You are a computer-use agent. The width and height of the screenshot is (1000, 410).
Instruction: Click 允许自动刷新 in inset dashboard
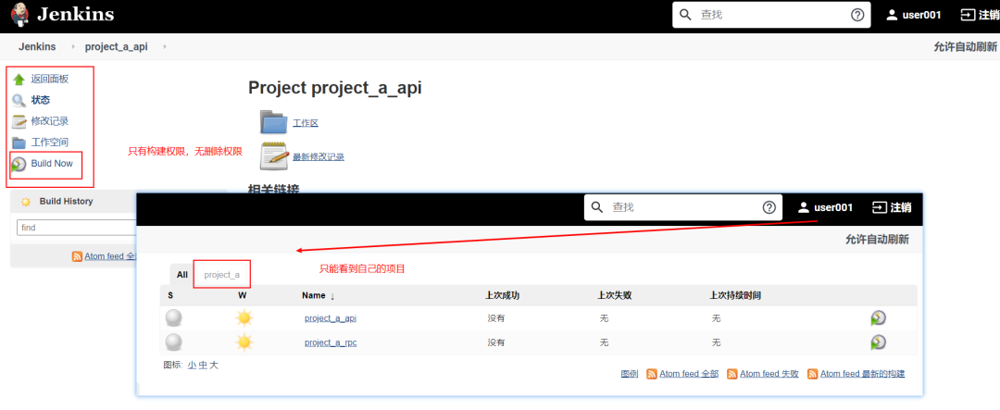877,240
